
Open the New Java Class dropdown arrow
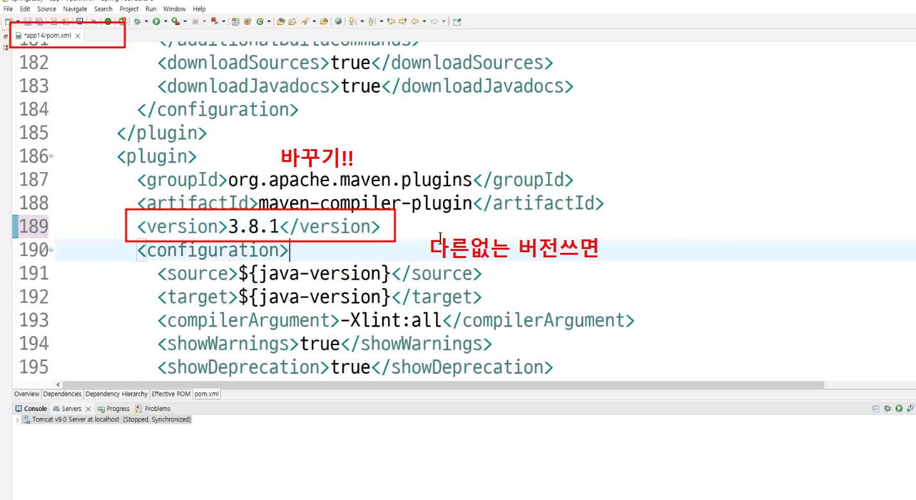(x=268, y=21)
